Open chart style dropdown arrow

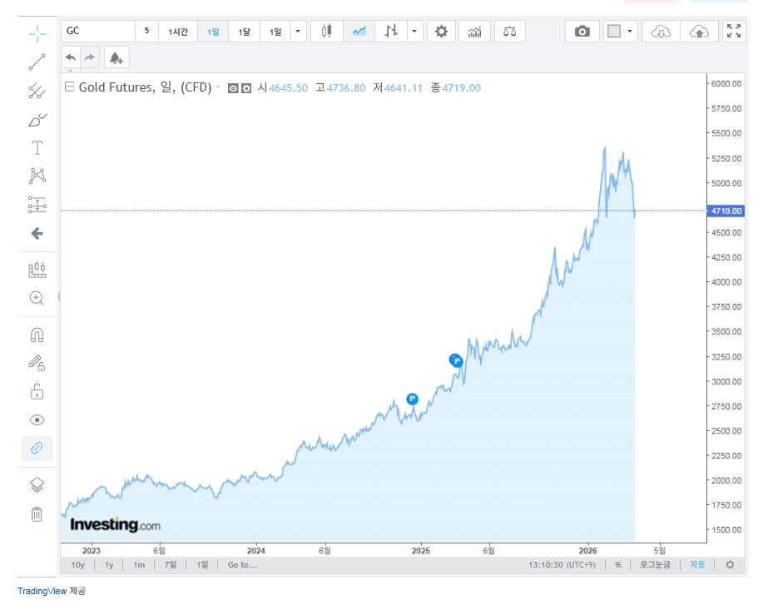click(414, 31)
